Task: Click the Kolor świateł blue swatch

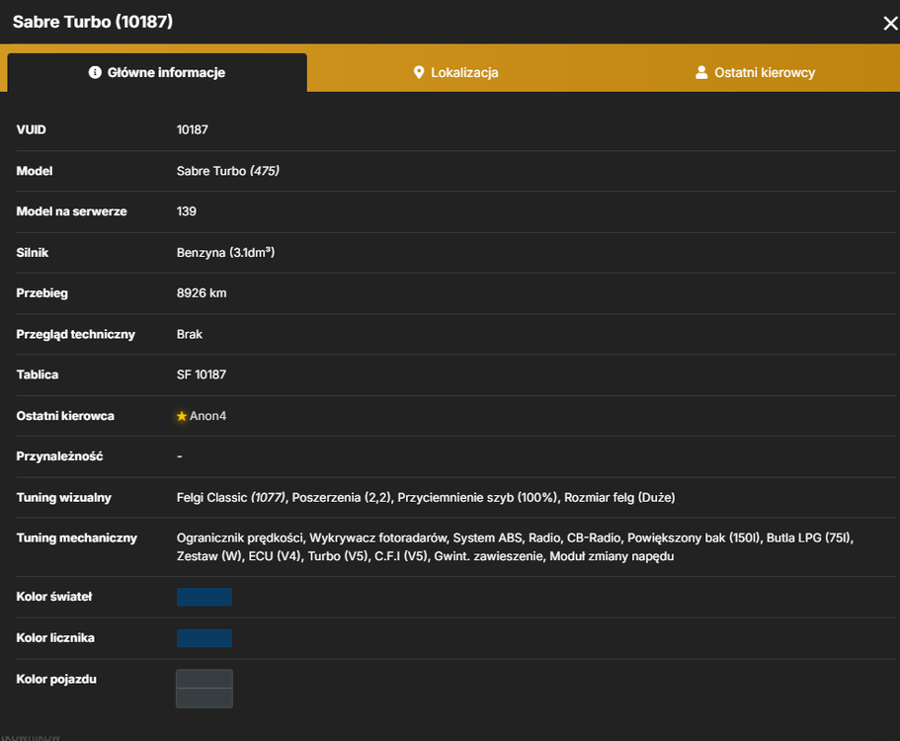Action: (x=205, y=597)
